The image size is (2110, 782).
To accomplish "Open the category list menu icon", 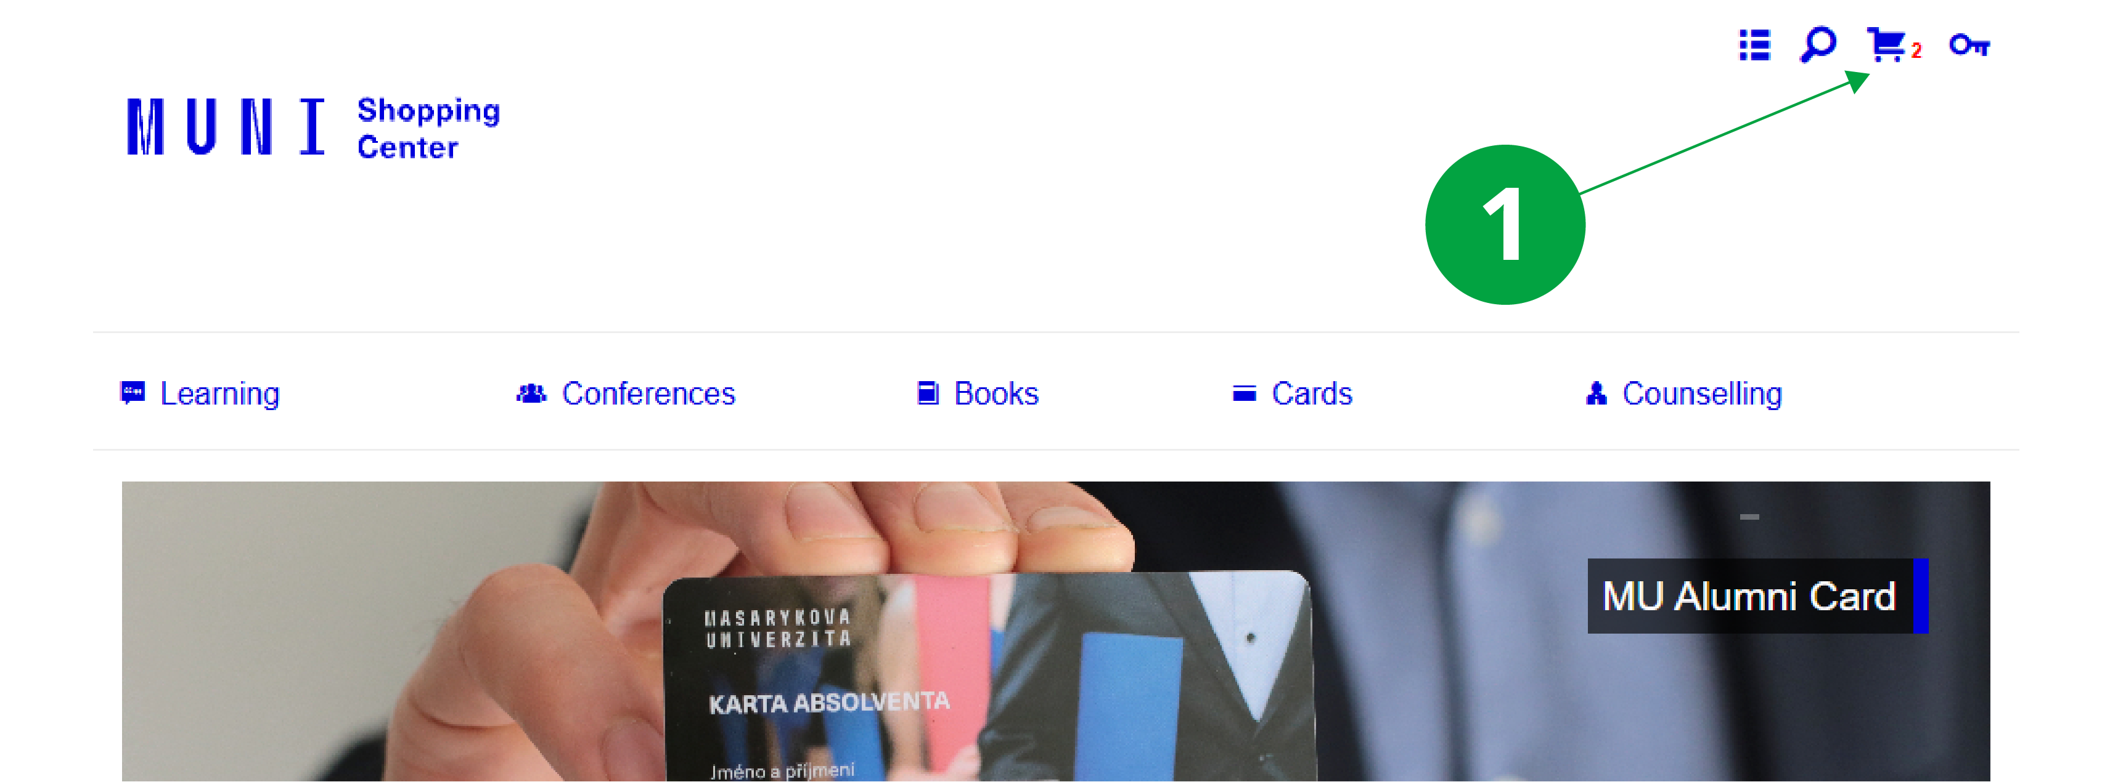I will (1754, 45).
